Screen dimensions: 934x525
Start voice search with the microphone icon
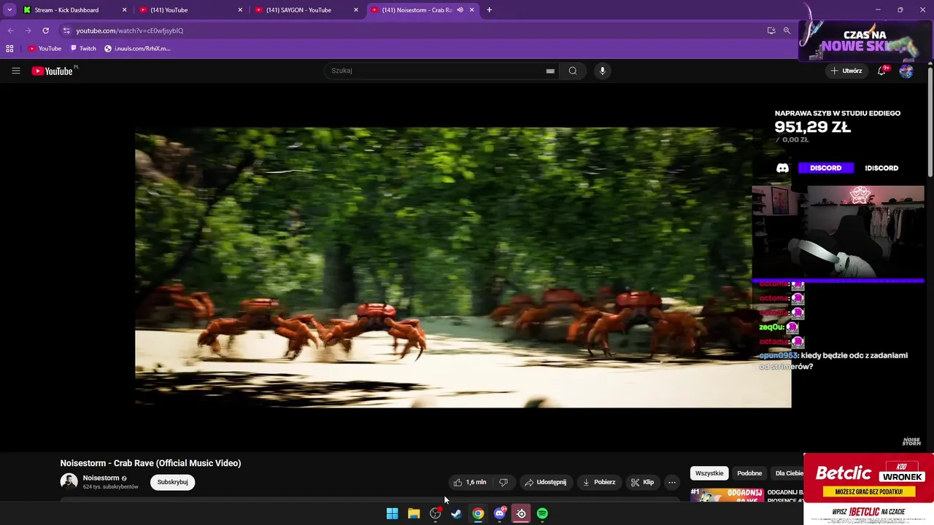tap(602, 71)
